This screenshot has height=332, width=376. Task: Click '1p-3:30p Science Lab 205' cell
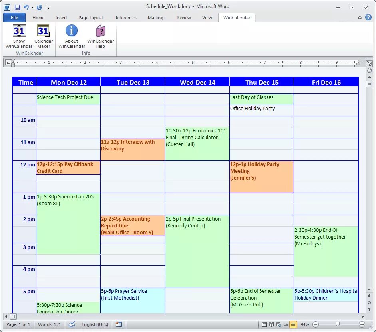(68, 223)
